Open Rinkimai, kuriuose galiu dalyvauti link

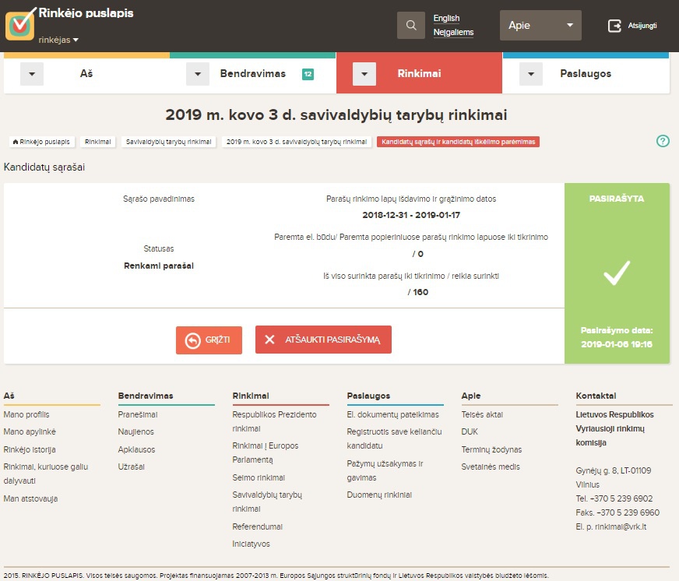(x=45, y=474)
